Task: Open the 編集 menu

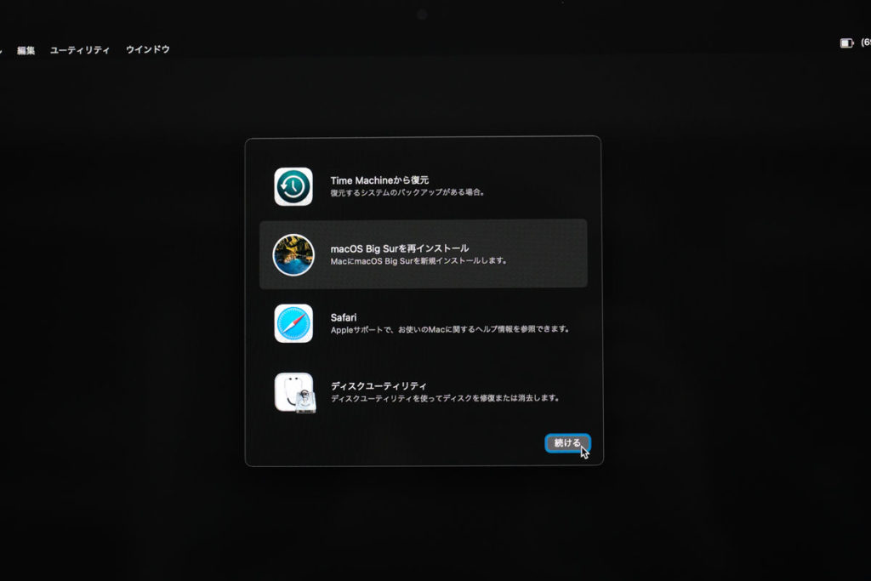Action: point(26,50)
